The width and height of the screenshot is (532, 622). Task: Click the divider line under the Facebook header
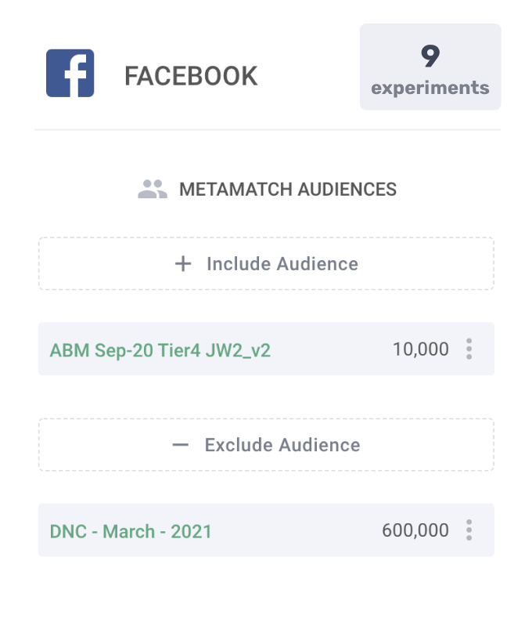pos(267,129)
